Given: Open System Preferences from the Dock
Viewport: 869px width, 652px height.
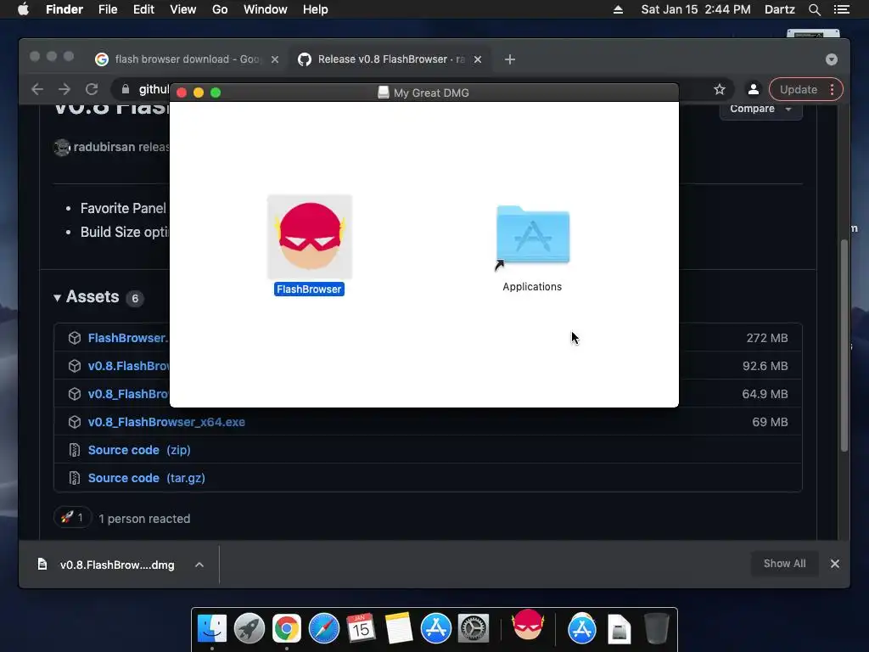Looking at the screenshot, I should [x=473, y=628].
